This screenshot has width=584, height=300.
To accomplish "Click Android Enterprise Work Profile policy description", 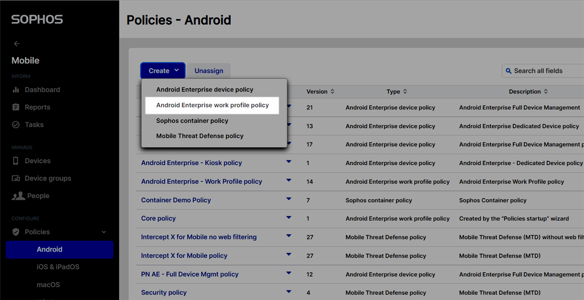I will click(511, 182).
